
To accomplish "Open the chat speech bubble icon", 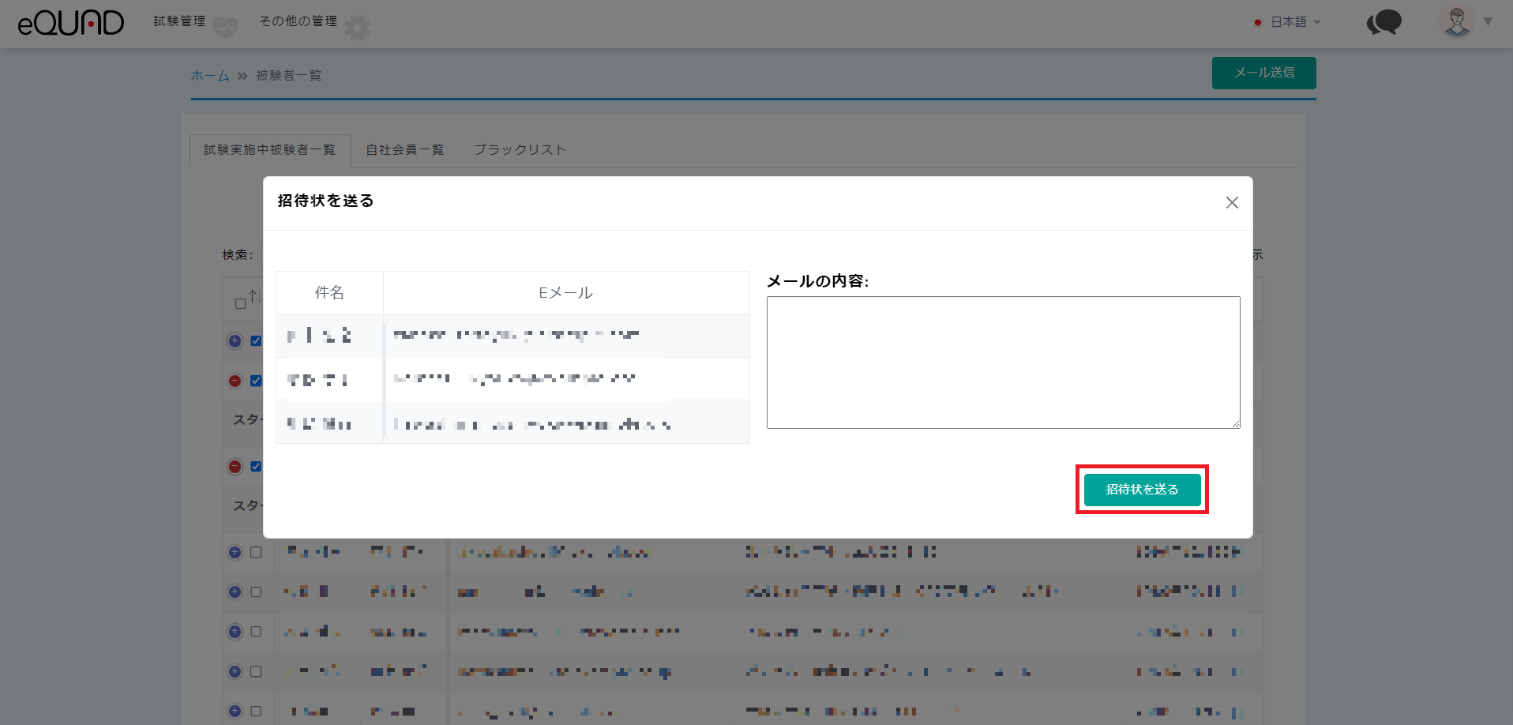I will [x=1384, y=22].
